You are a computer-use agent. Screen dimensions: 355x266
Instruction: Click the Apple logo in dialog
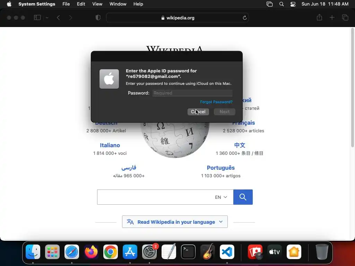[109, 79]
